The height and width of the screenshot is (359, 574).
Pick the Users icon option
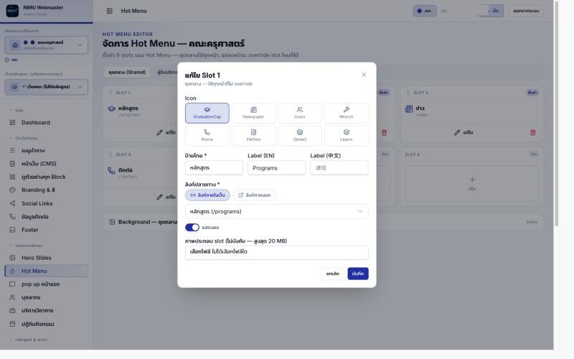pos(300,113)
